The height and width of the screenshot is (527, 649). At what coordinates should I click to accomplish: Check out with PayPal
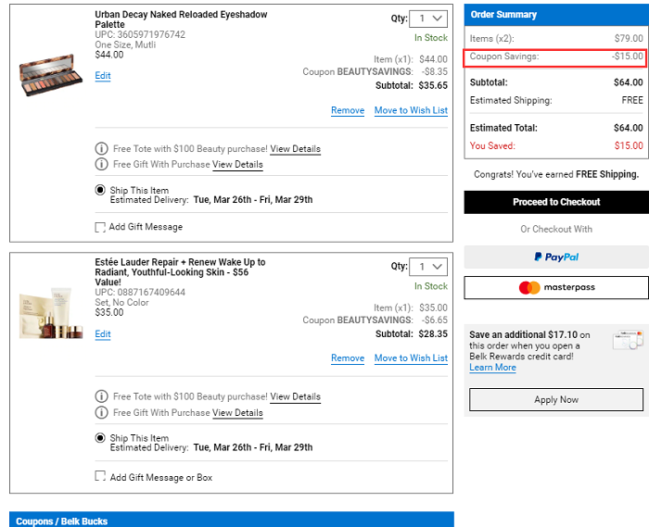click(x=556, y=257)
